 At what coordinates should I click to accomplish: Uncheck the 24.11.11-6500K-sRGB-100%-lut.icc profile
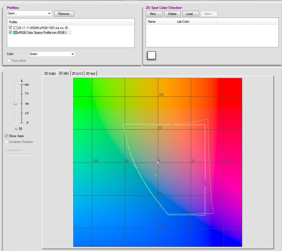click(x=10, y=28)
